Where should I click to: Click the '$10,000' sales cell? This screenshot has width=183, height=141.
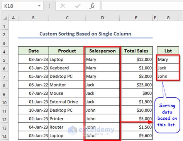[137, 110]
